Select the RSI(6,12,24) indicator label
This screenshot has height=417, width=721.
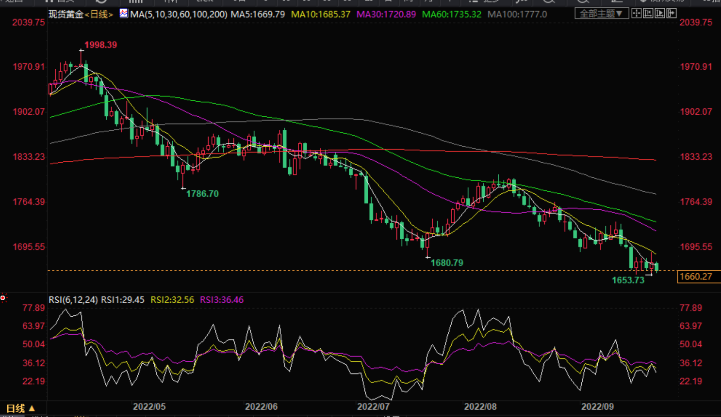(x=73, y=300)
